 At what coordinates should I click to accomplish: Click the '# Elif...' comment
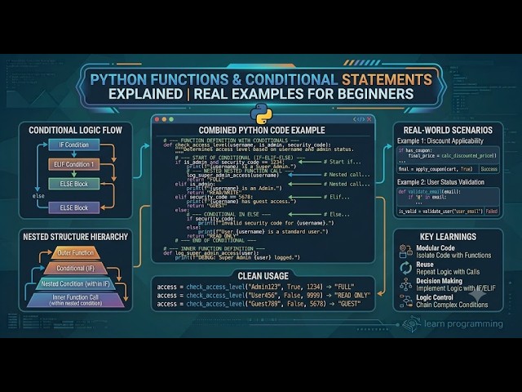click(x=337, y=197)
